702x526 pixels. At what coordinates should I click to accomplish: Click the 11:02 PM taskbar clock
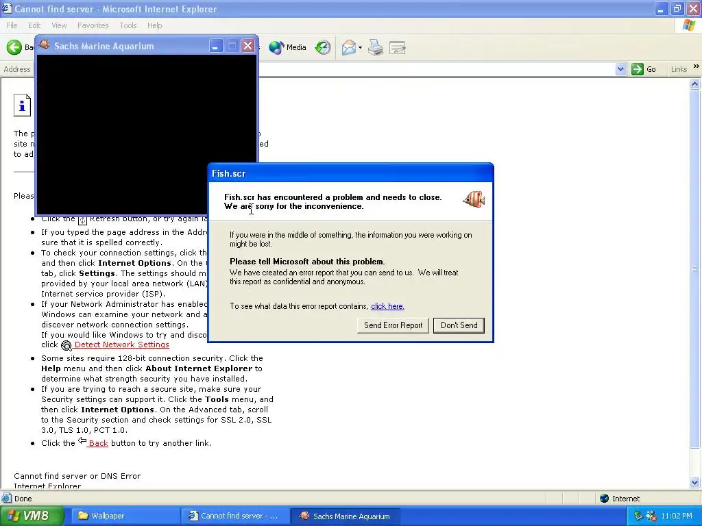pyautogui.click(x=677, y=516)
